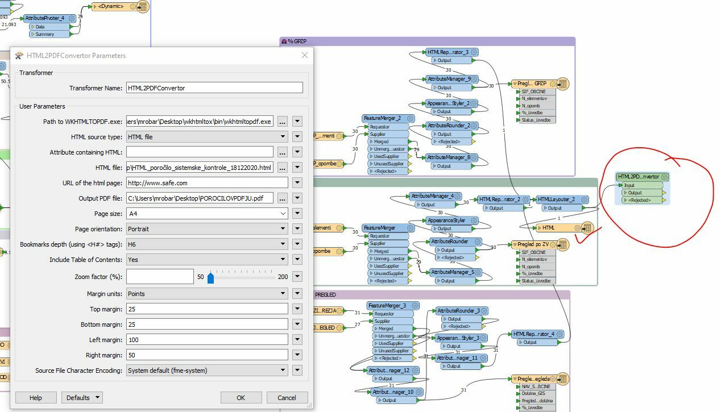The width and height of the screenshot is (721, 412).
Task: Click the Zoom factor input box
Action: tap(160, 277)
